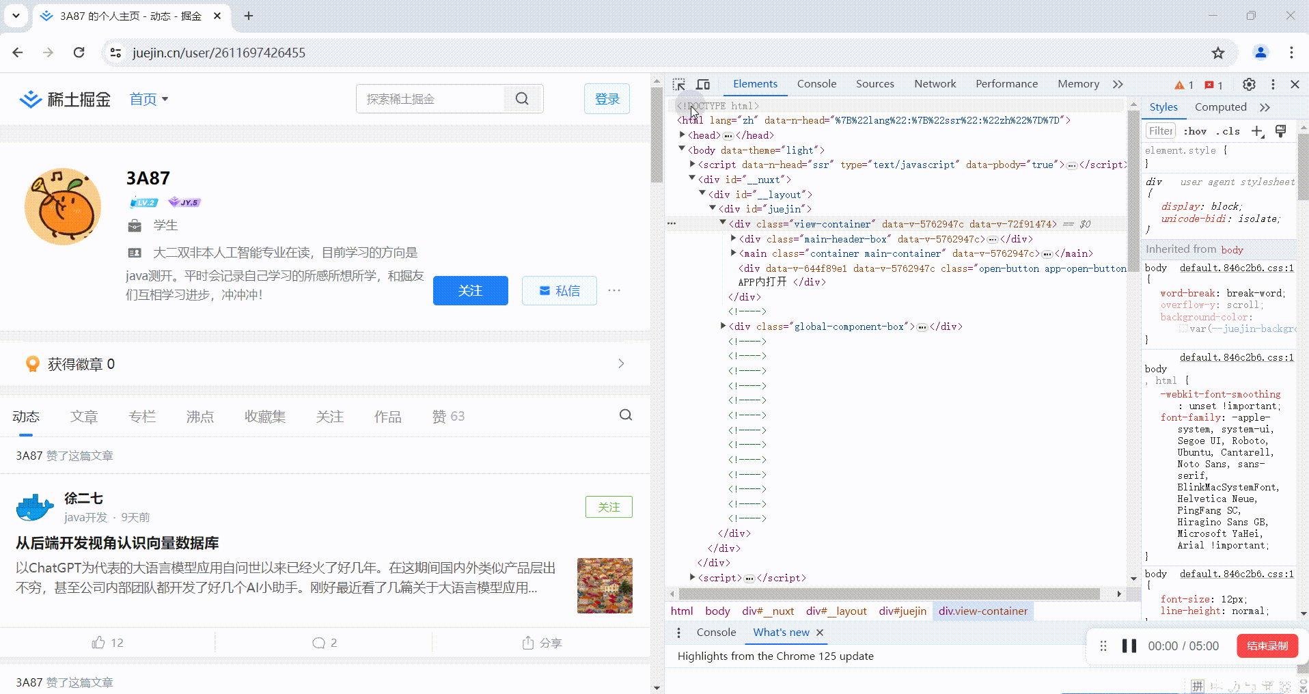Toggle the rendering emulations paintbrush icon
The image size is (1309, 694).
(1281, 131)
